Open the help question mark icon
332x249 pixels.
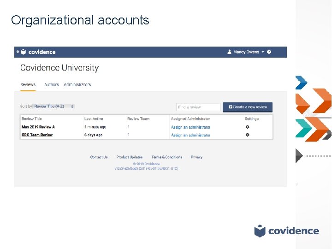(269, 52)
